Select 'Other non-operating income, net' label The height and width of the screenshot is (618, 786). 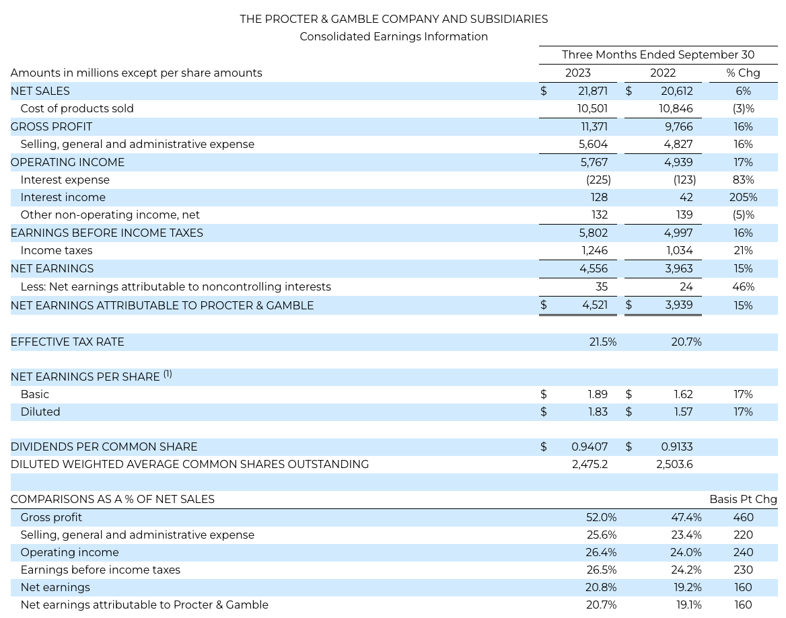tap(110, 215)
